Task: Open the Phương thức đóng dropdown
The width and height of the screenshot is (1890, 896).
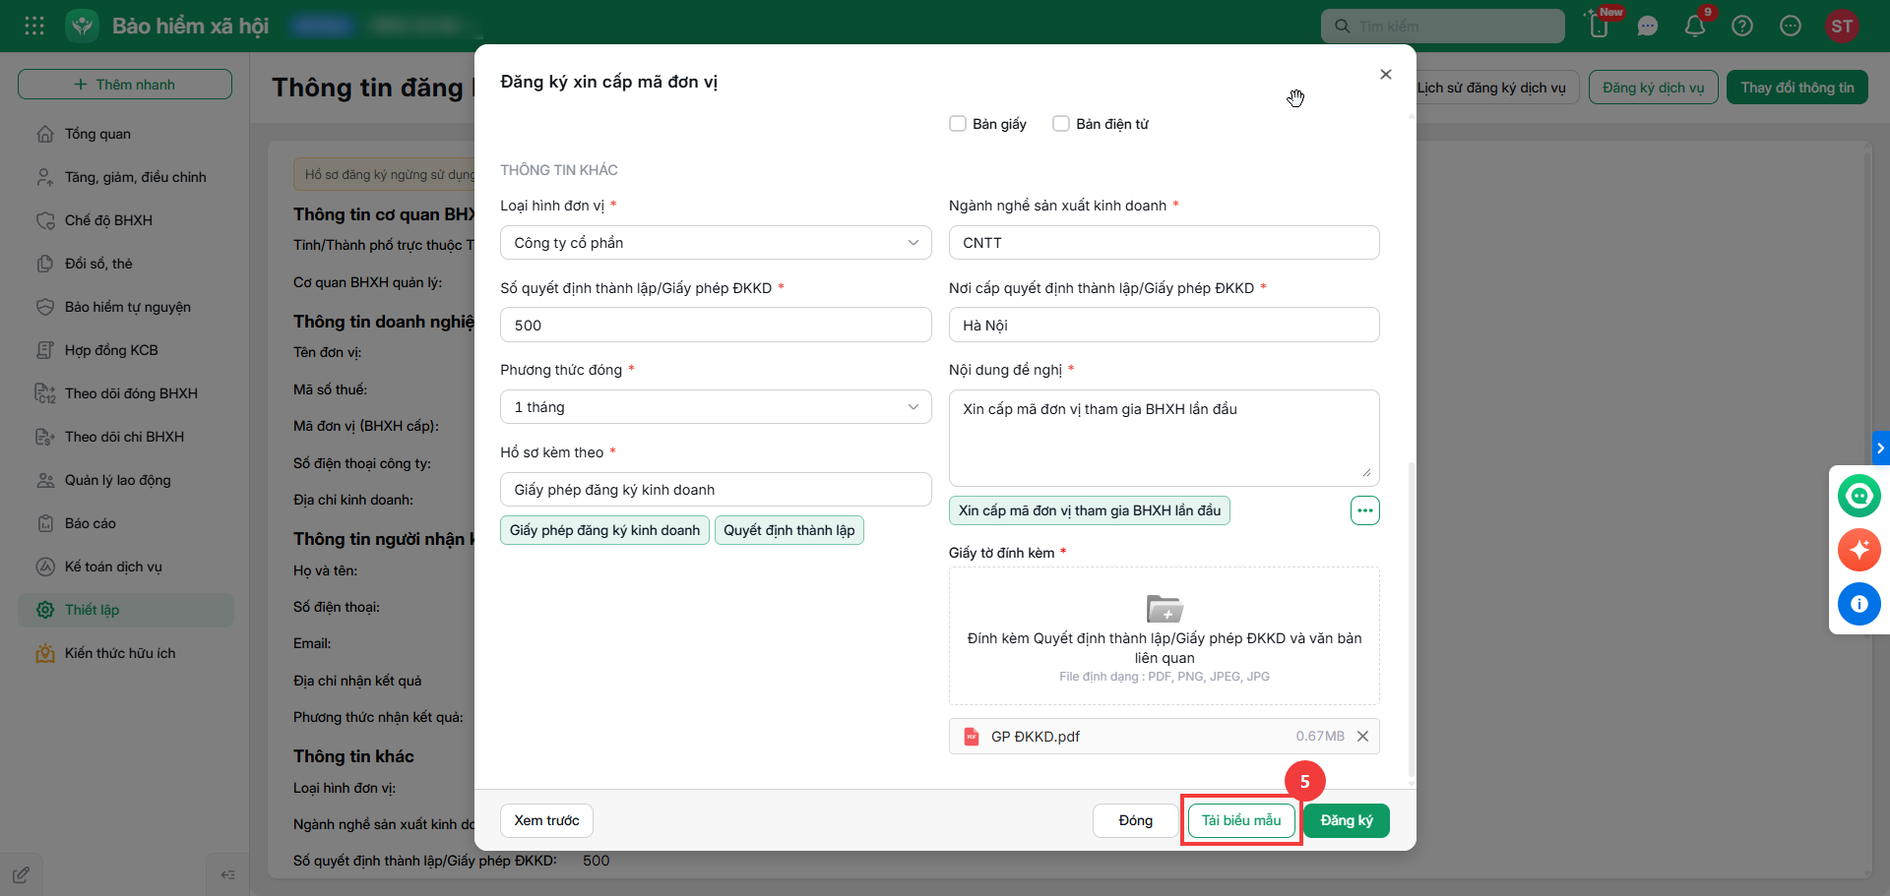Action: [x=716, y=407]
